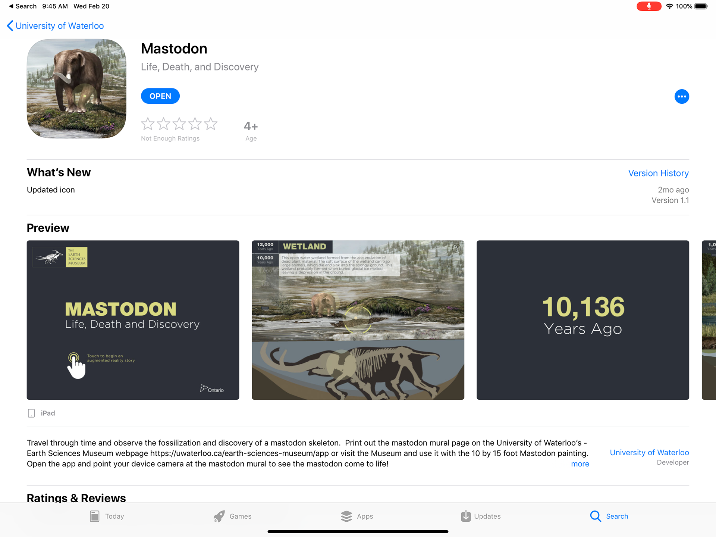Rate the app two stars

163,124
